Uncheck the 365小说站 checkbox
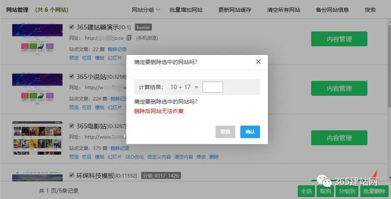 pos(72,76)
